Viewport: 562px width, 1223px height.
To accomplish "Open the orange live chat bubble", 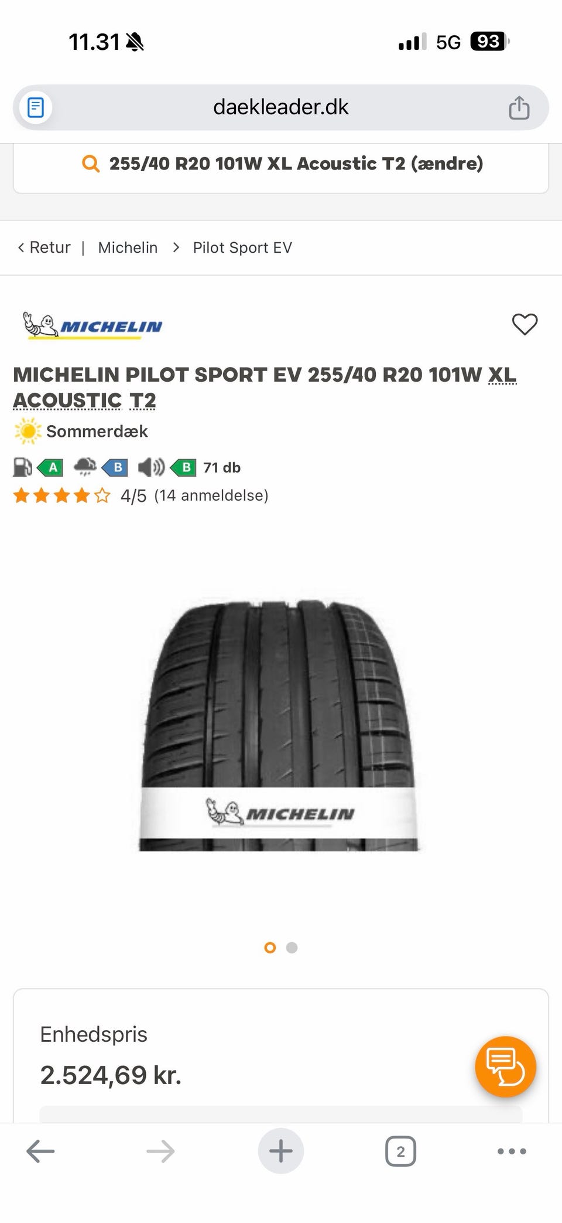I will click(x=505, y=1066).
